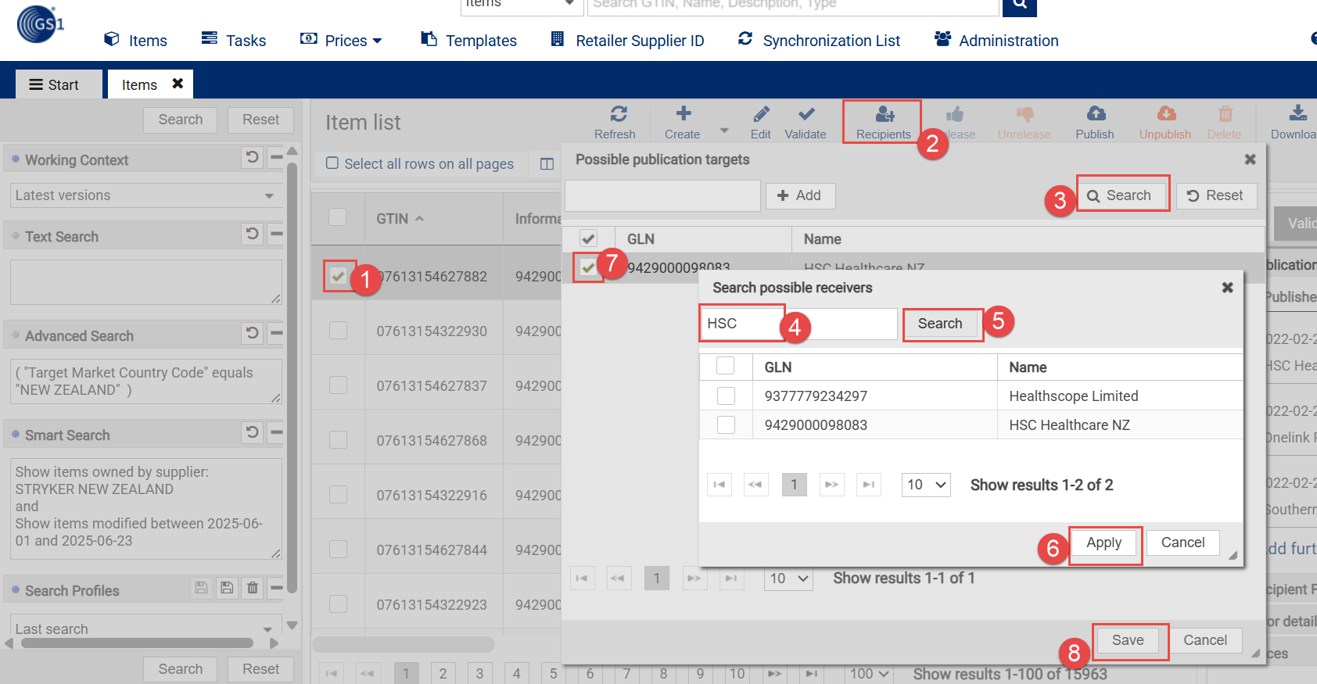Toggle select-all checkbox in receivers table
The width and height of the screenshot is (1317, 684).
[x=726, y=366]
